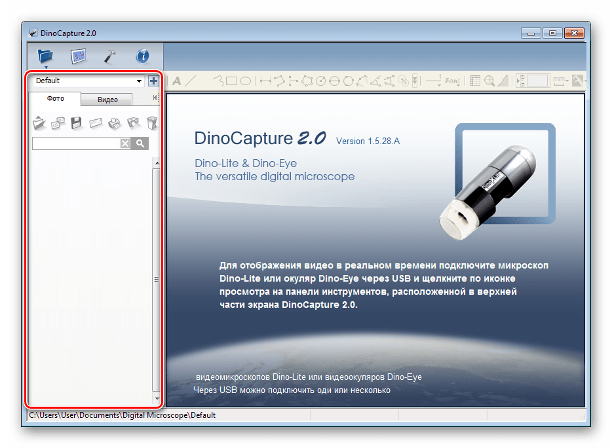Select the rectangle drawing tool
Screen dimensions: 612x448
(x=231, y=81)
